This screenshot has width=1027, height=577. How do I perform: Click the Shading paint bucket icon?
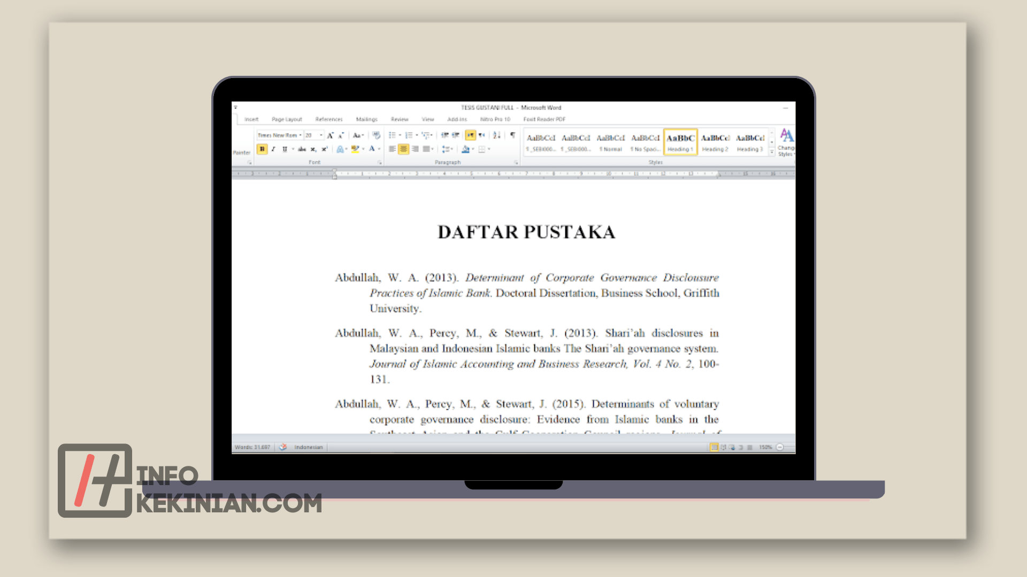click(x=466, y=149)
